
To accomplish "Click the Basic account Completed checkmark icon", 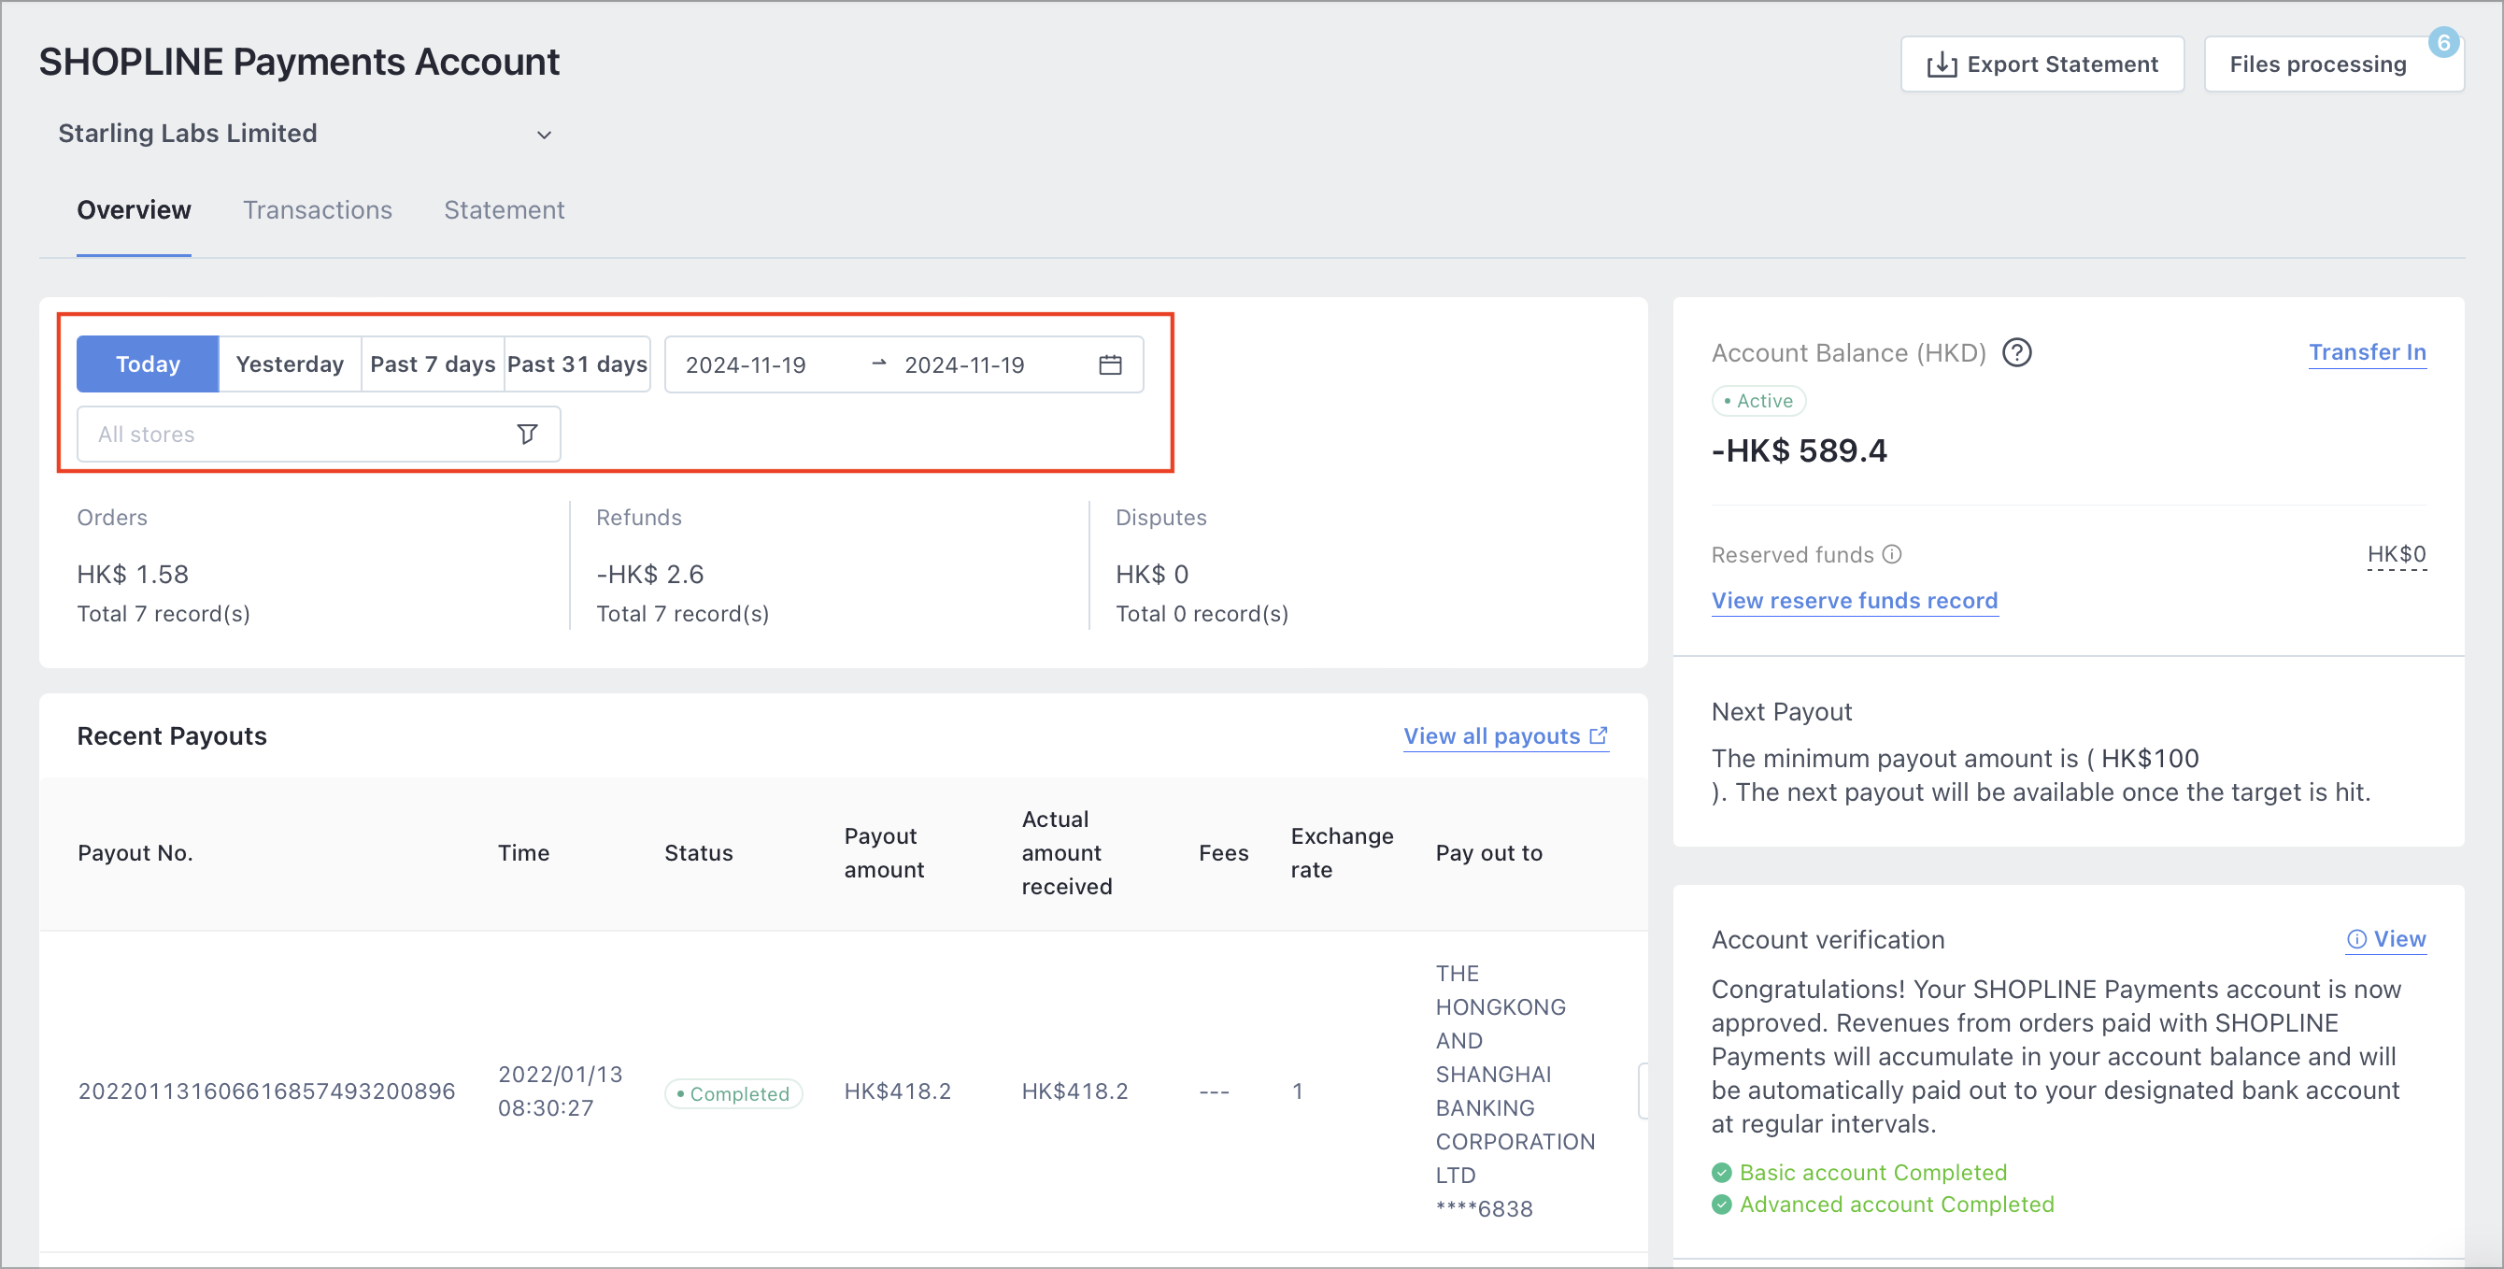I will [1721, 1173].
